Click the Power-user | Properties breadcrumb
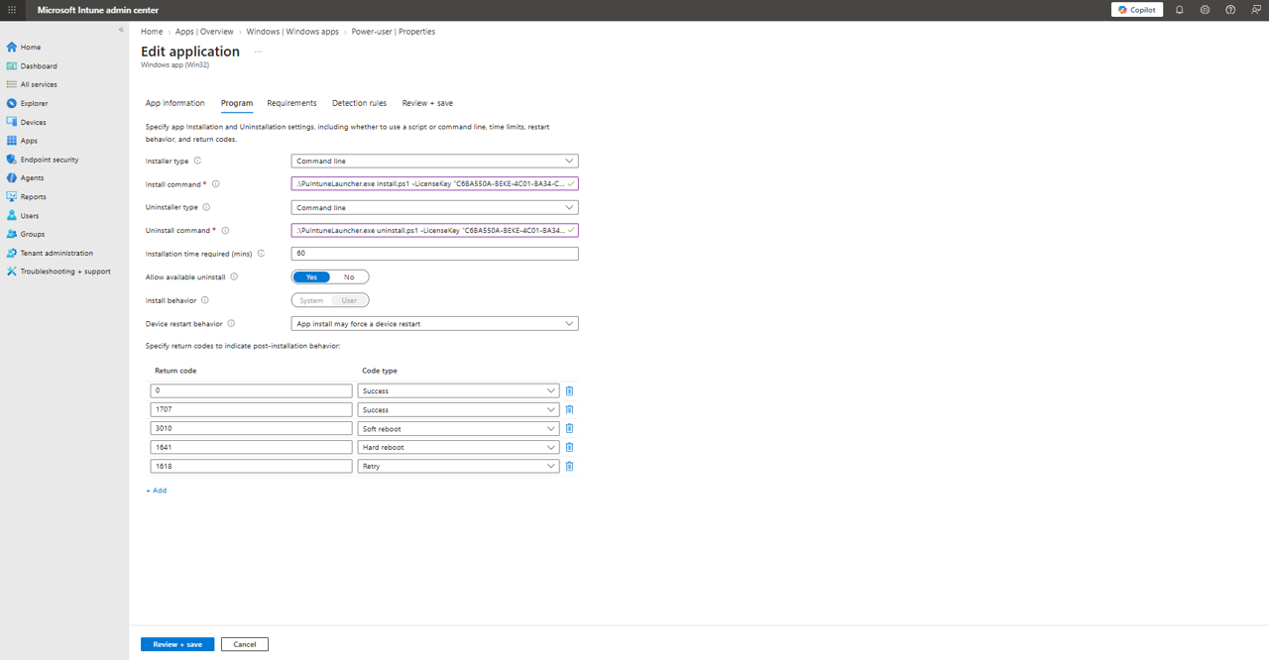The height and width of the screenshot is (660, 1269). 393,32
